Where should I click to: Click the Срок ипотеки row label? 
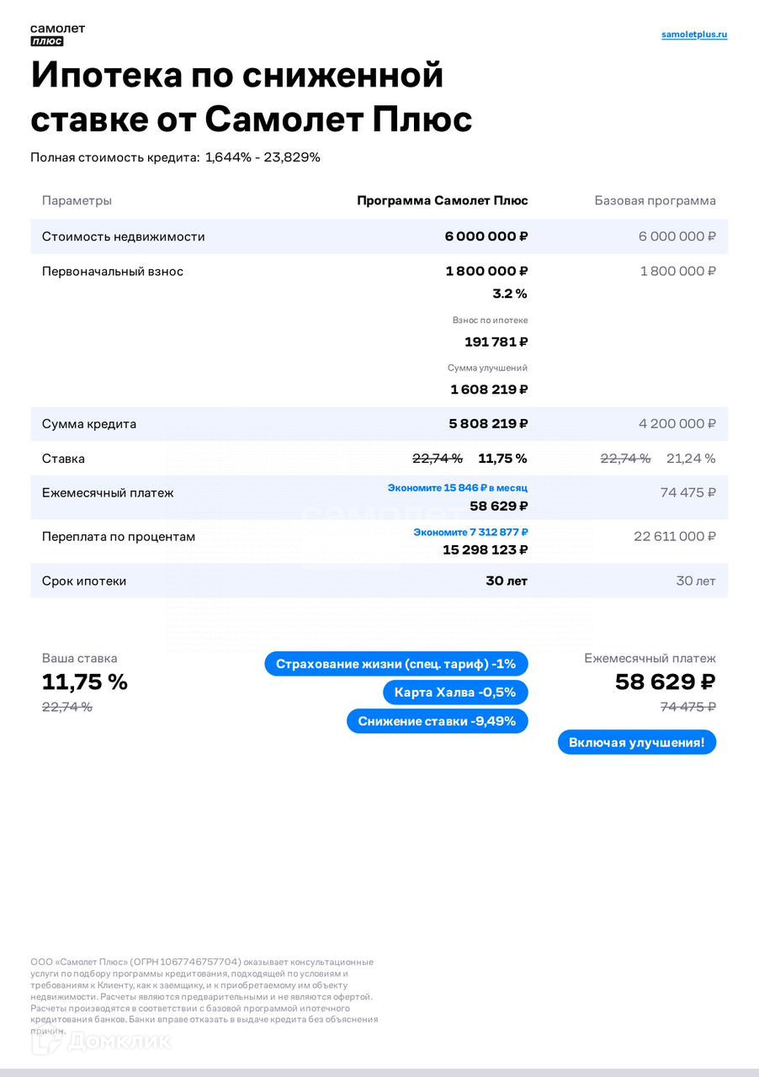click(84, 581)
